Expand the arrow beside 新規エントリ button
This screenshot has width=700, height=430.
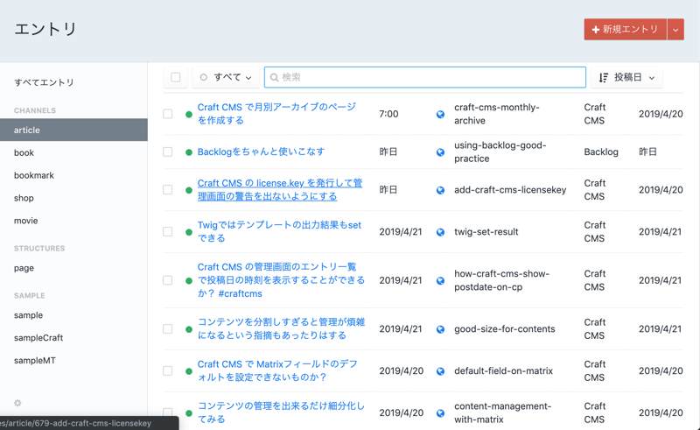(x=675, y=29)
